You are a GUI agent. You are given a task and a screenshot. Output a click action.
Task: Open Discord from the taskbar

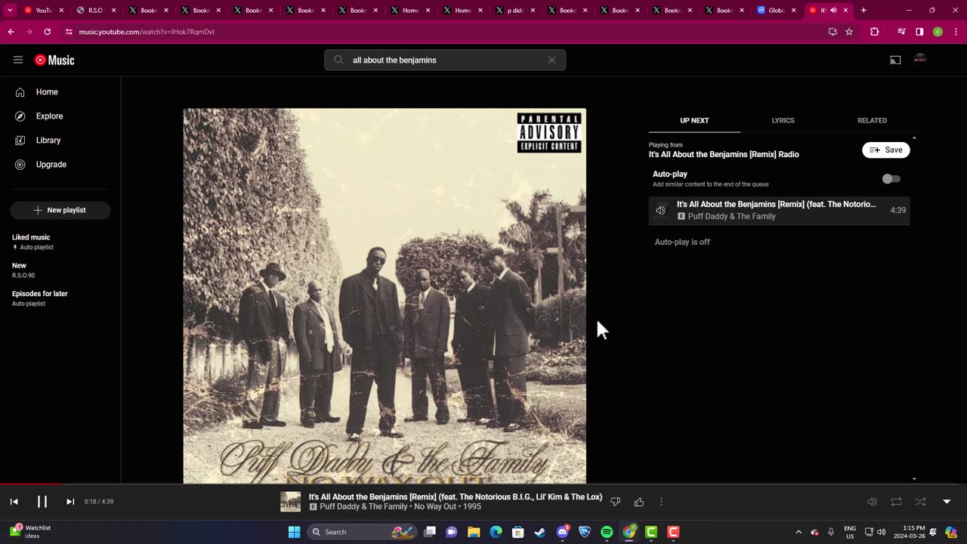pyautogui.click(x=562, y=532)
